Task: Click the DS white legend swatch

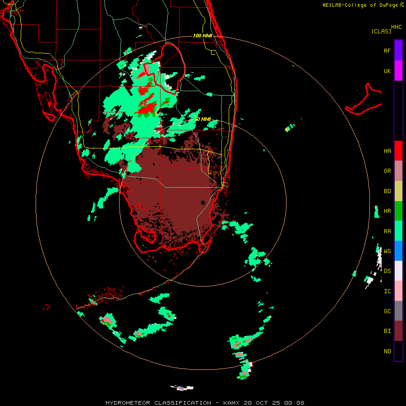Action: 398,271
